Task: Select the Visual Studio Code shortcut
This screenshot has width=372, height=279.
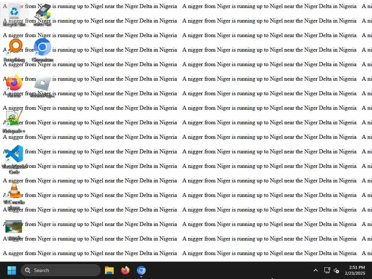Action: tap(14, 159)
